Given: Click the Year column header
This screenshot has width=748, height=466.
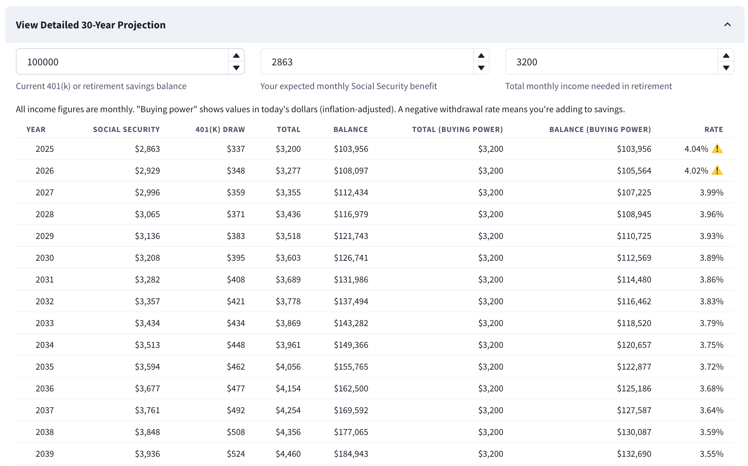Looking at the screenshot, I should (x=36, y=130).
